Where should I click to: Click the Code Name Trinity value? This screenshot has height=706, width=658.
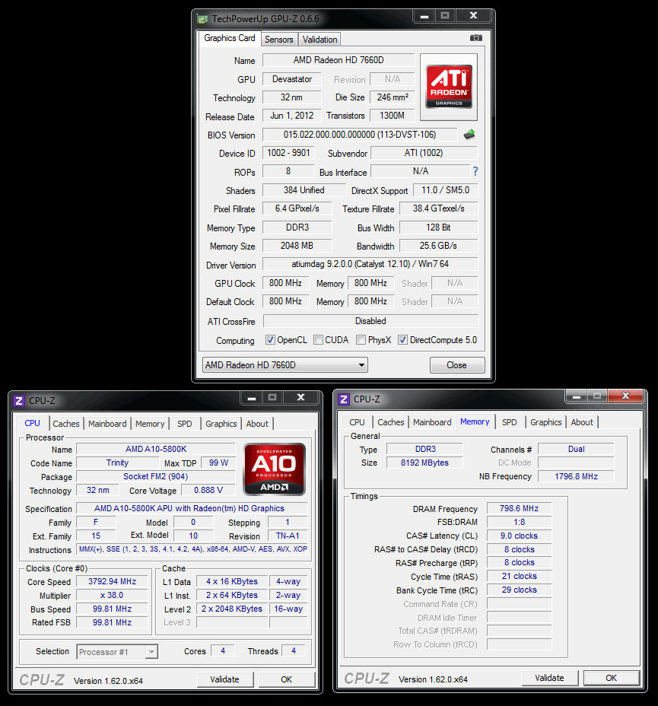(117, 463)
